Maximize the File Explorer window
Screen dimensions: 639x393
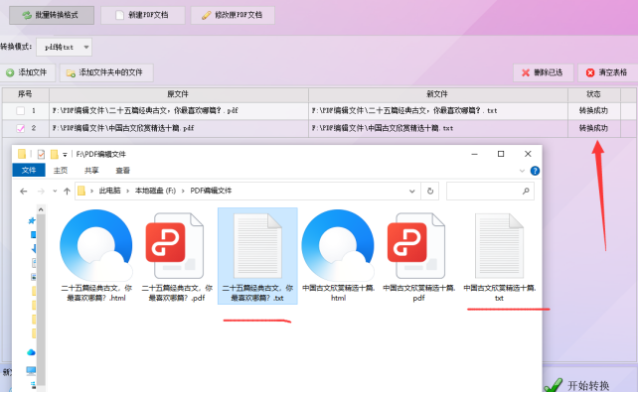pos(501,154)
